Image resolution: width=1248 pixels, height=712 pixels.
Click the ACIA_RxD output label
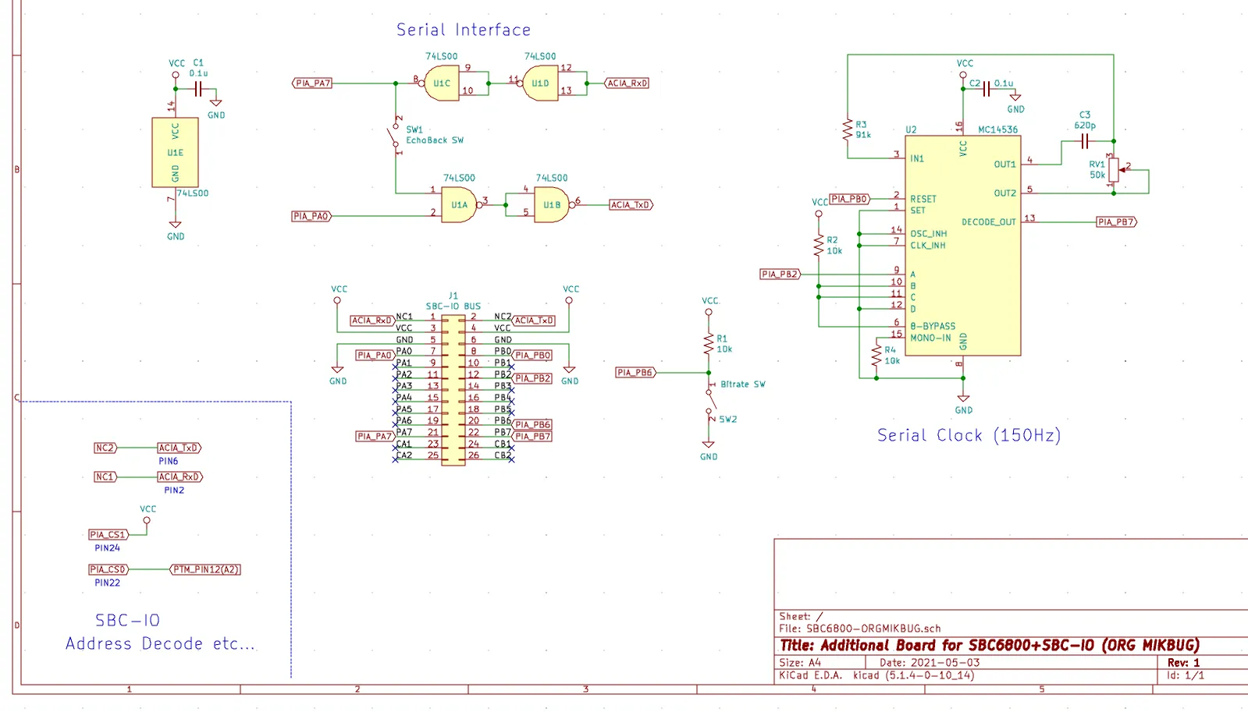(628, 83)
